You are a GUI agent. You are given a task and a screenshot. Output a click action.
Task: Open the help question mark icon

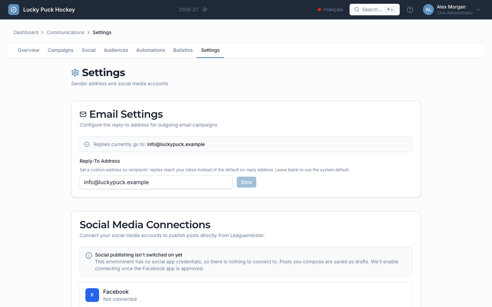pos(410,10)
